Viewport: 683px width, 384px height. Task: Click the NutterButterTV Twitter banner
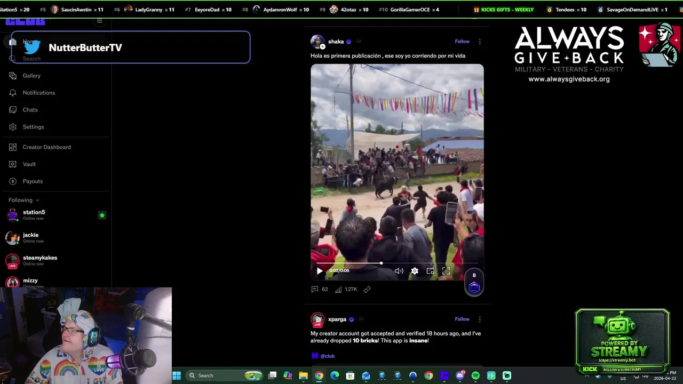(x=130, y=47)
